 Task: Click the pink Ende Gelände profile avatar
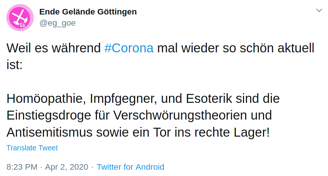(x=20, y=17)
